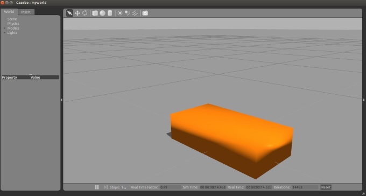Switch to the World tab

[9, 12]
